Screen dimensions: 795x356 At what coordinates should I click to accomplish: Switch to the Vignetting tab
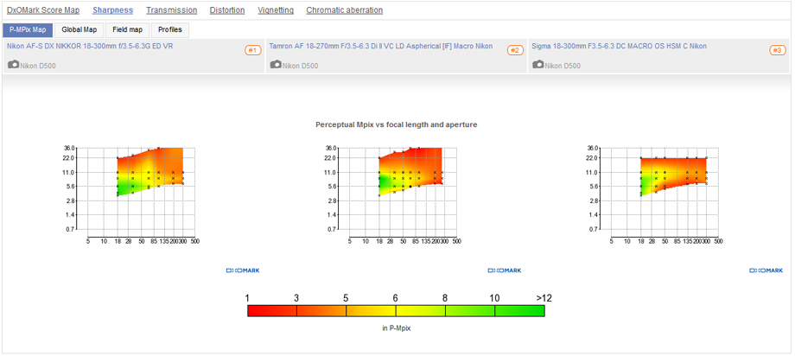pyautogui.click(x=276, y=10)
